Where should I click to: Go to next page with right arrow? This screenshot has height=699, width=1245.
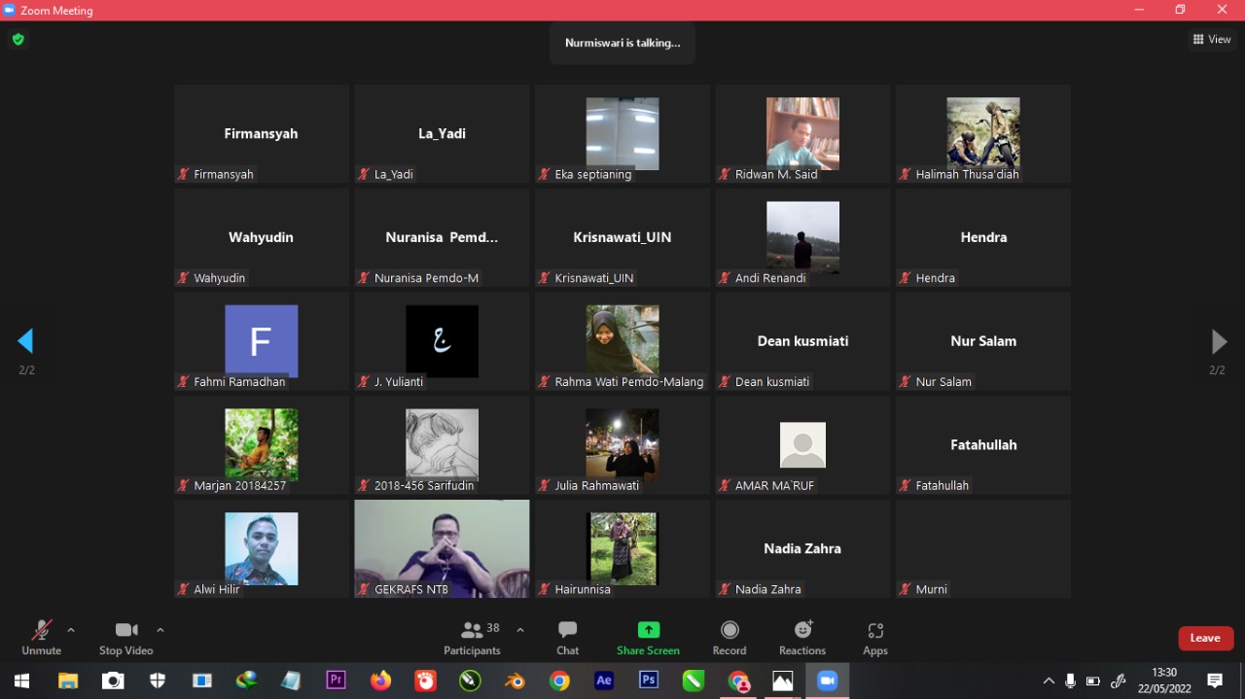click(x=1218, y=341)
